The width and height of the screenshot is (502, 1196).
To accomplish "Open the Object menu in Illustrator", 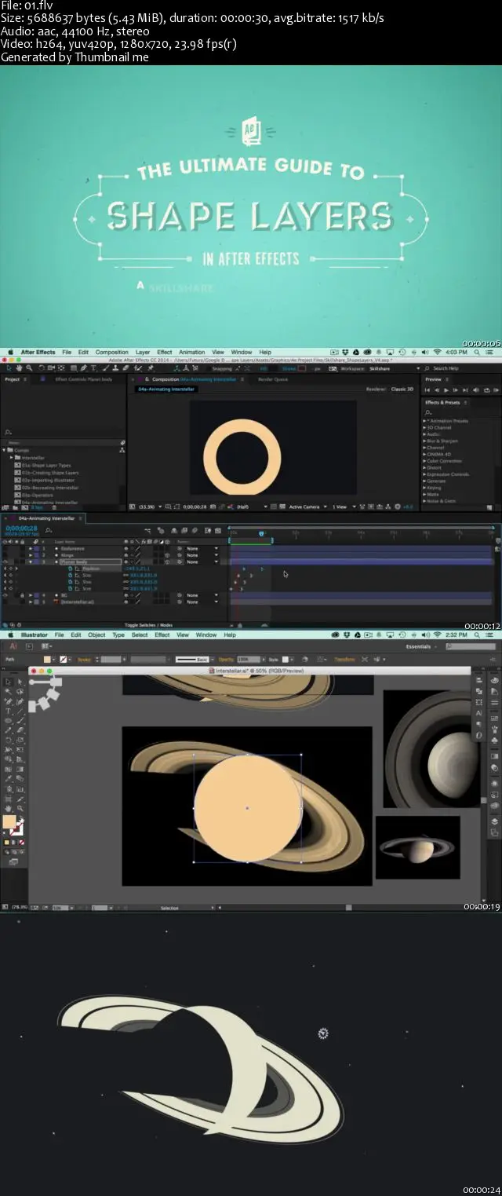I will [x=96, y=635].
